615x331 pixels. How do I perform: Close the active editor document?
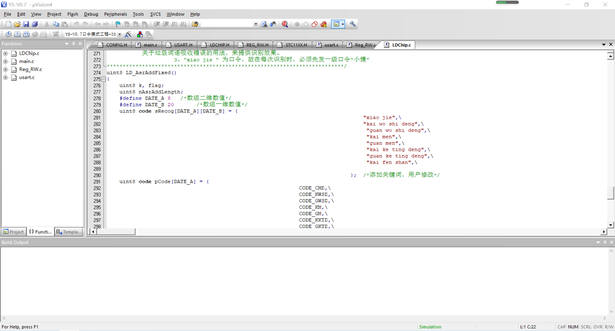[611, 45]
